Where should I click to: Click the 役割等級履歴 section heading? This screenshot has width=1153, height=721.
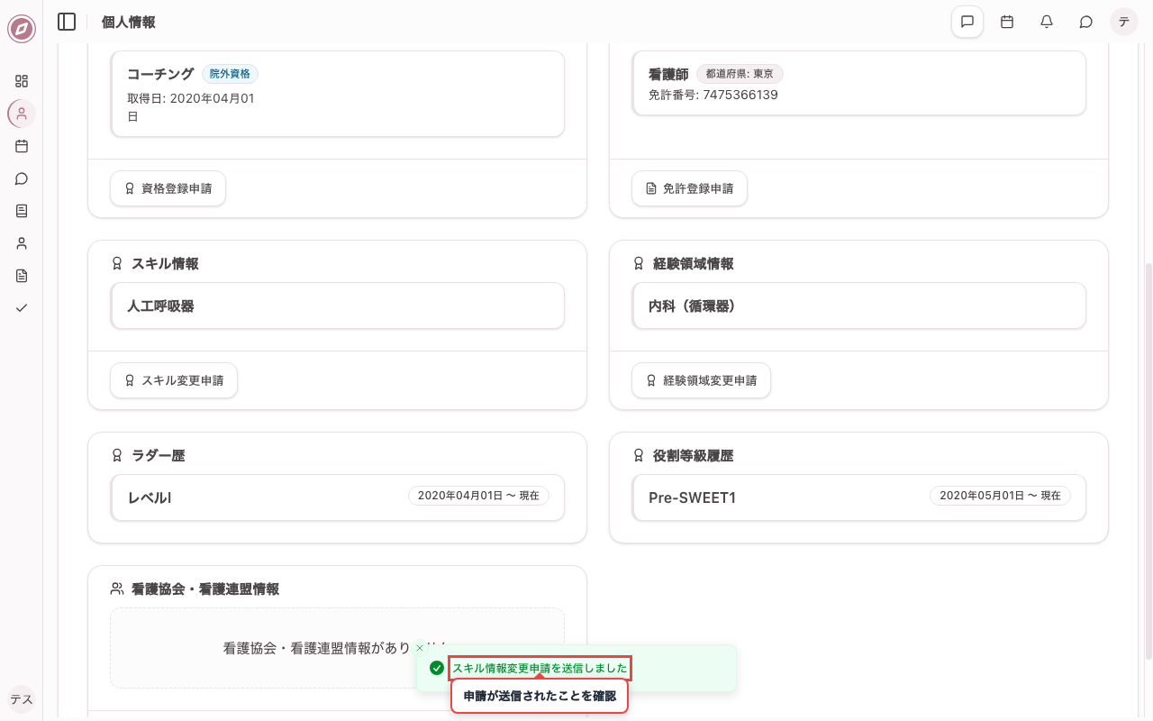(x=694, y=456)
